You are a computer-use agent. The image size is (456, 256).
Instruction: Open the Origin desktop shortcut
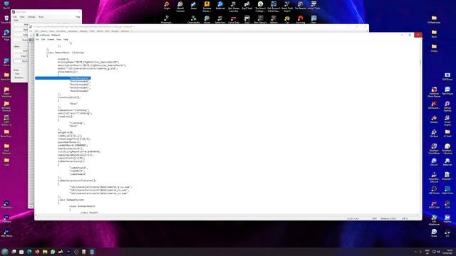[167, 6]
